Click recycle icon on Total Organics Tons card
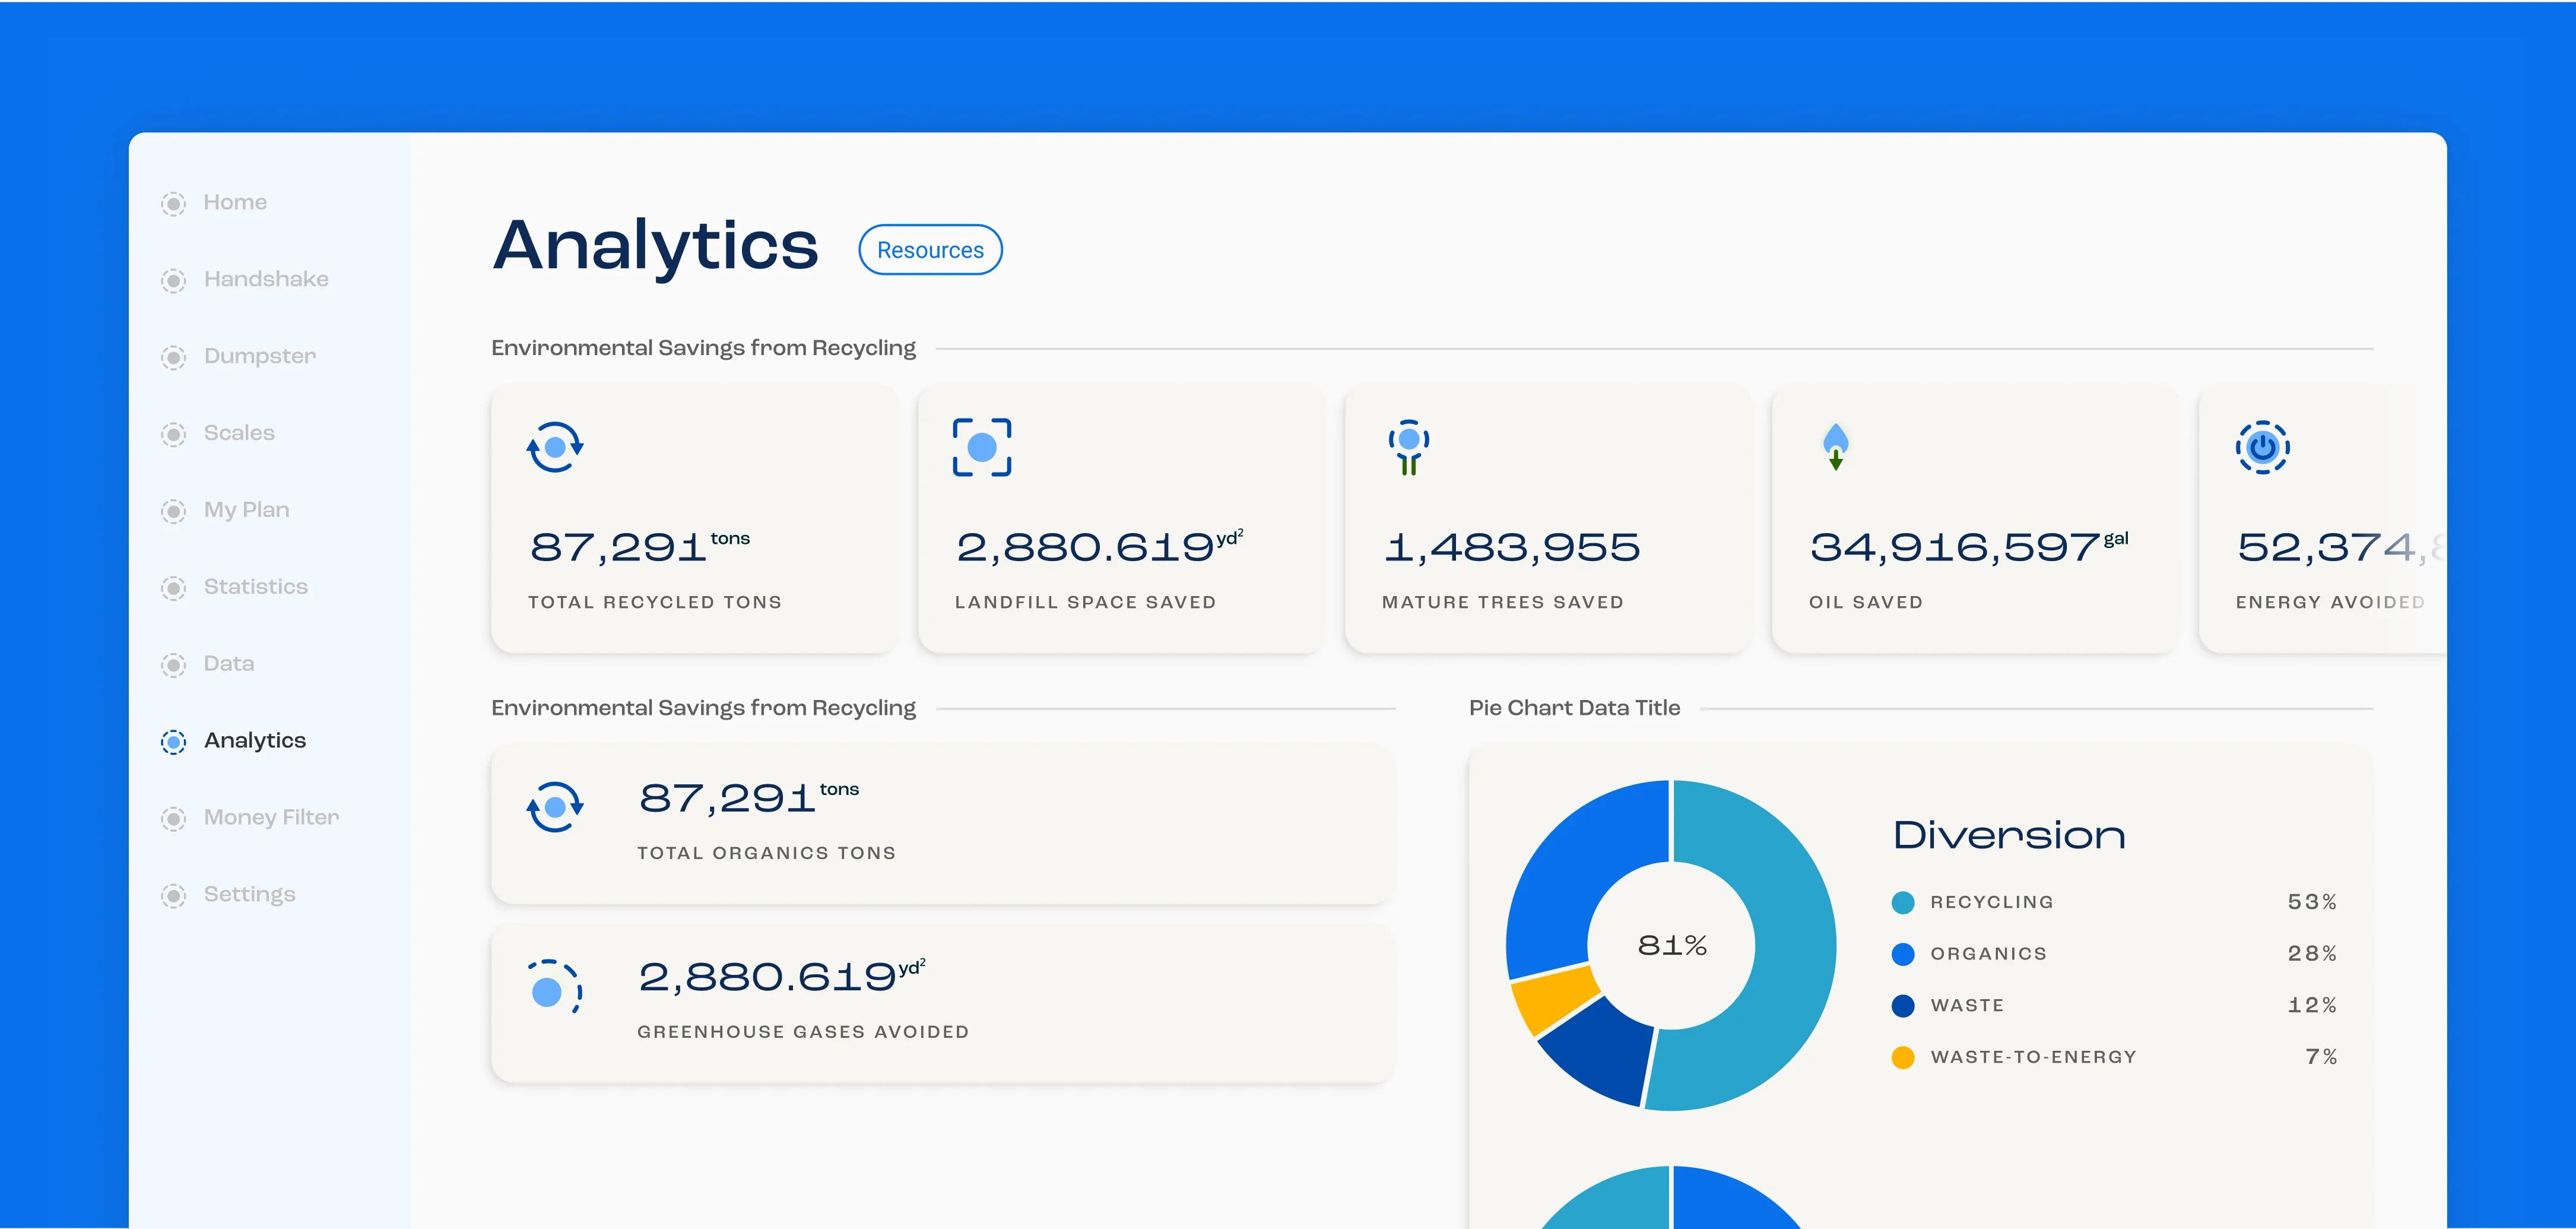The height and width of the screenshot is (1229, 2576). tap(555, 806)
